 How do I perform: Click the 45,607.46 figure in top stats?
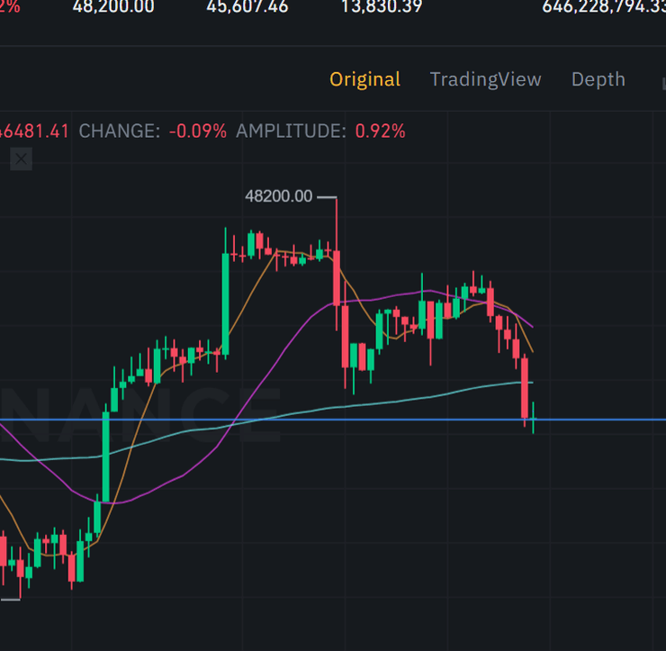click(247, 7)
